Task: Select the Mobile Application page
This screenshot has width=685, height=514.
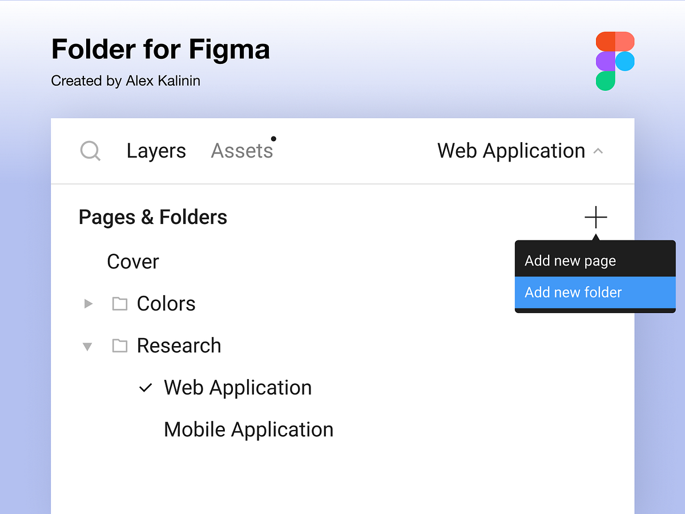Action: click(248, 429)
